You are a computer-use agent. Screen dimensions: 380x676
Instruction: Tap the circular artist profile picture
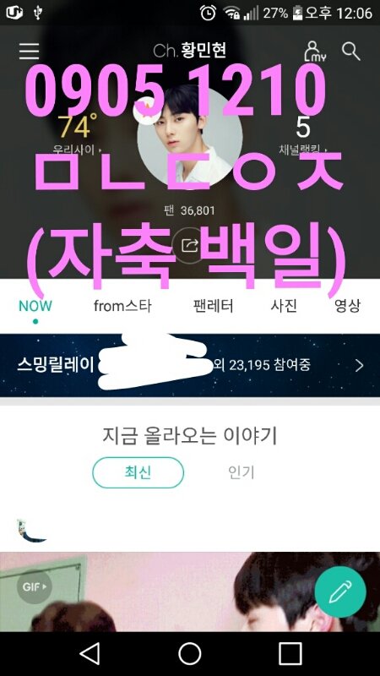(190, 137)
